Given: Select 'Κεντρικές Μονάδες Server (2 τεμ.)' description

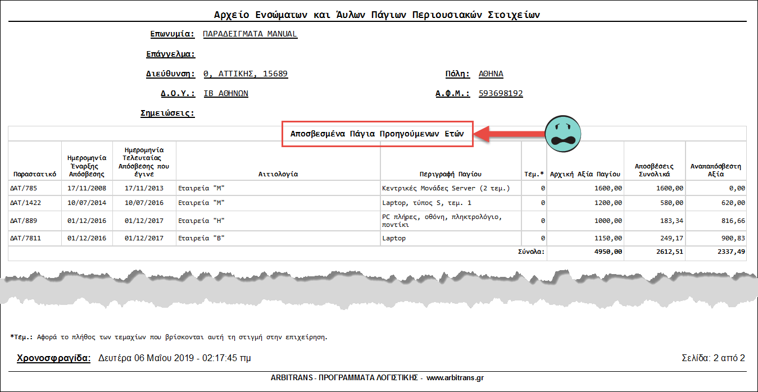Looking at the screenshot, I should (x=446, y=188).
